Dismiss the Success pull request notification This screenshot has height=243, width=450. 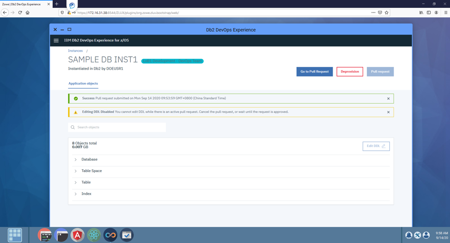point(388,99)
